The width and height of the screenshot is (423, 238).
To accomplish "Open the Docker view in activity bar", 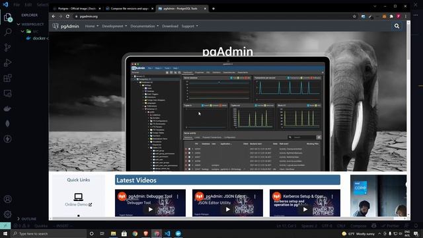I will [7, 108].
